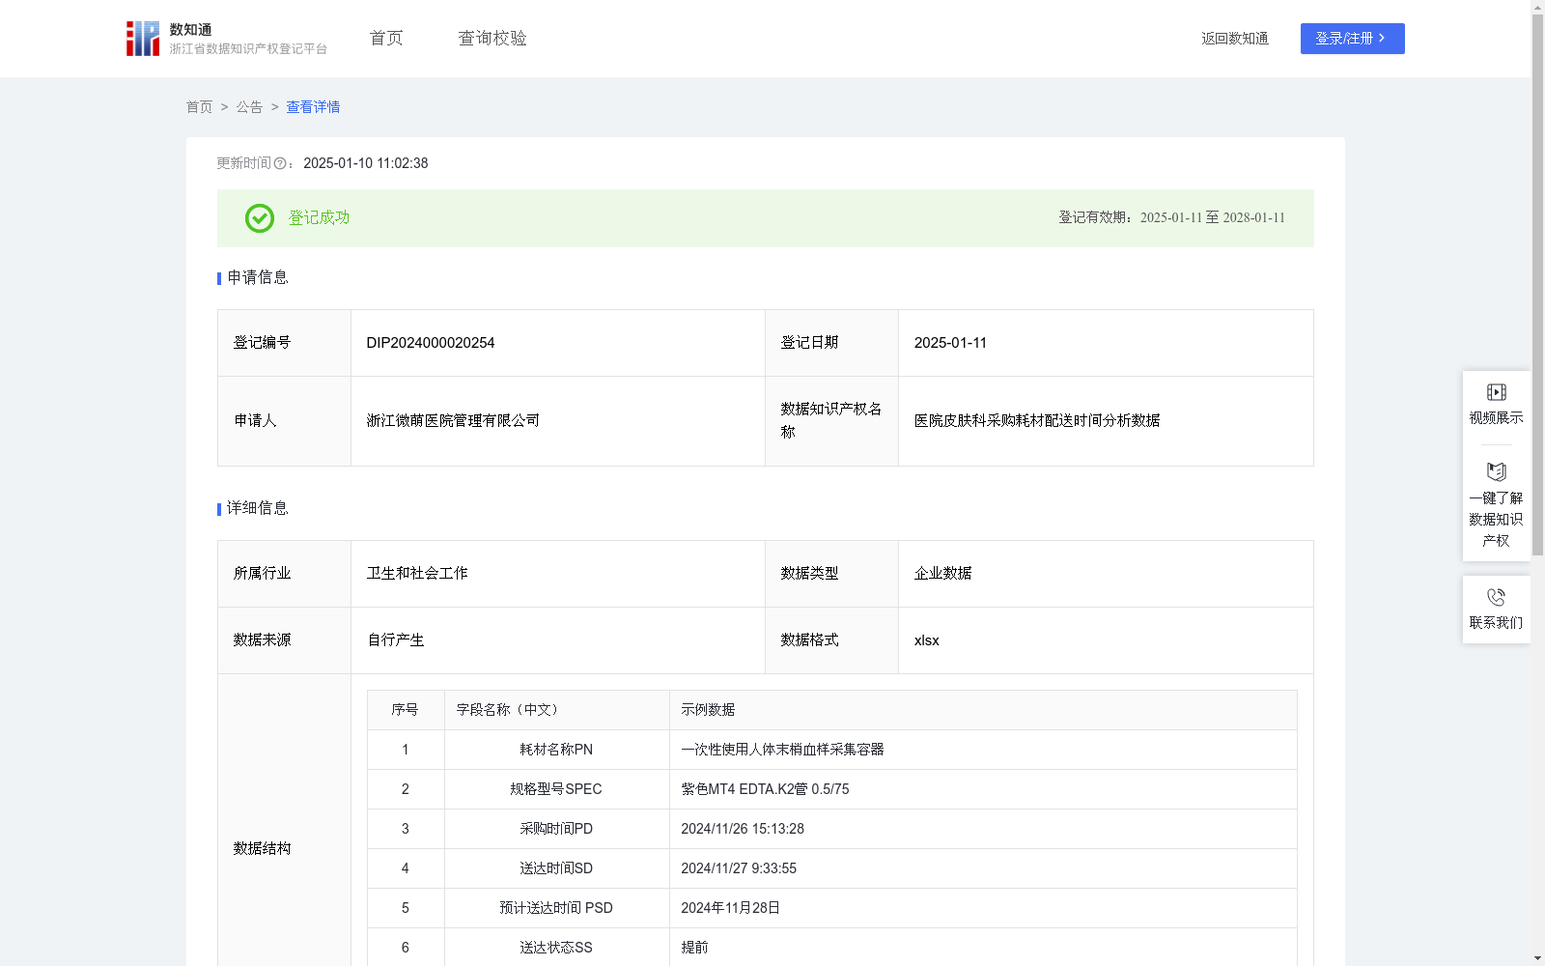This screenshot has height=966, width=1545.
Task: Click the 申请信息 section heading
Action: coord(258,278)
